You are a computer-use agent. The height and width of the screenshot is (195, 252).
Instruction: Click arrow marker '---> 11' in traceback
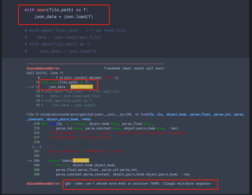pos(33,87)
